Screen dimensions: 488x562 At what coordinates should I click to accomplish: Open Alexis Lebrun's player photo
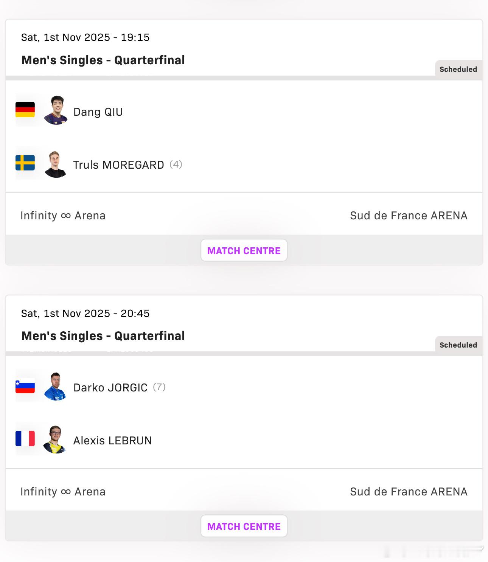[55, 439]
